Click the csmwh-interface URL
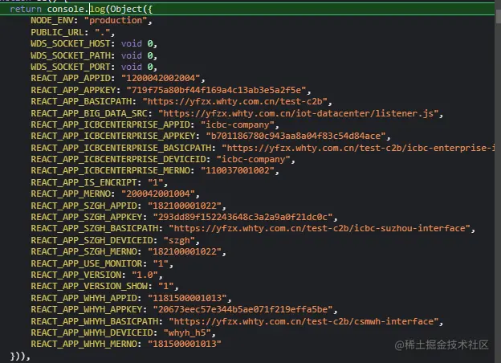The height and width of the screenshot is (363, 501). click(303, 321)
